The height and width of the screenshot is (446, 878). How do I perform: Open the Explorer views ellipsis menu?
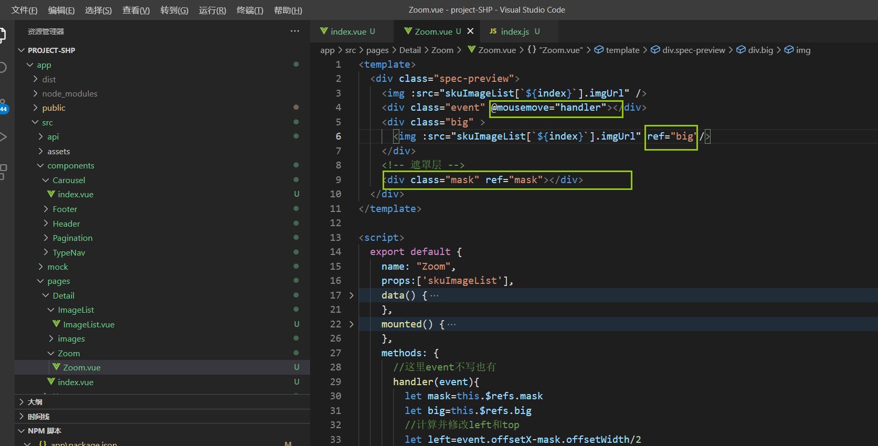295,31
